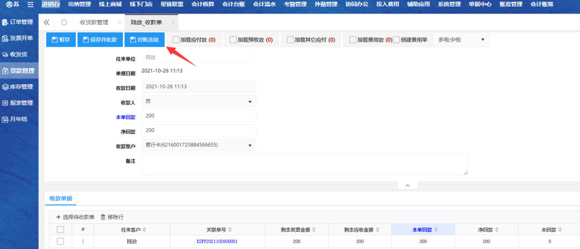
Task: Click the 对账冻结 button
Action: 144,40
